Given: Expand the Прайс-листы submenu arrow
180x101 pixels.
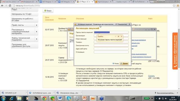Looking at the screenshot, I should [37, 25].
